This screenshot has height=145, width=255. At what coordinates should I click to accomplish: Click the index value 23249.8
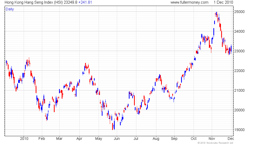tap(71, 2)
